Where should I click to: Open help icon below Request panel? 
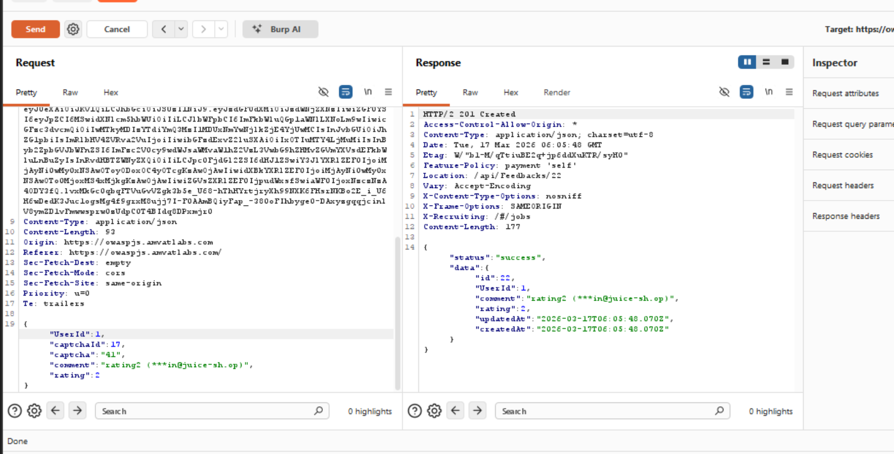(15, 411)
